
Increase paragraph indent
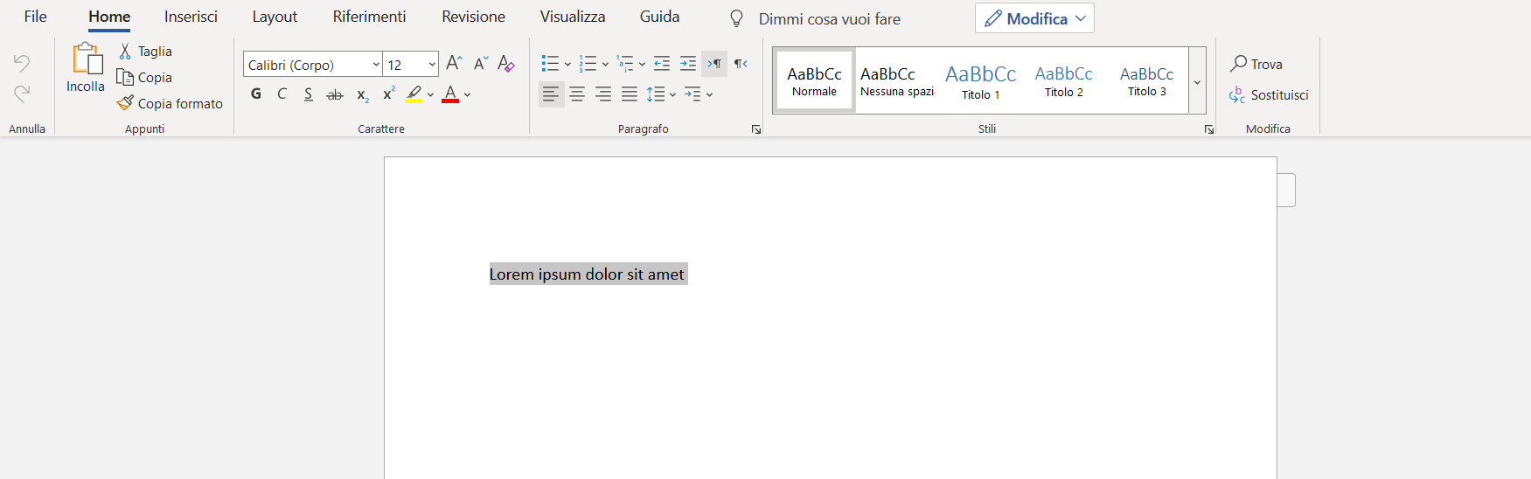pyautogui.click(x=688, y=64)
